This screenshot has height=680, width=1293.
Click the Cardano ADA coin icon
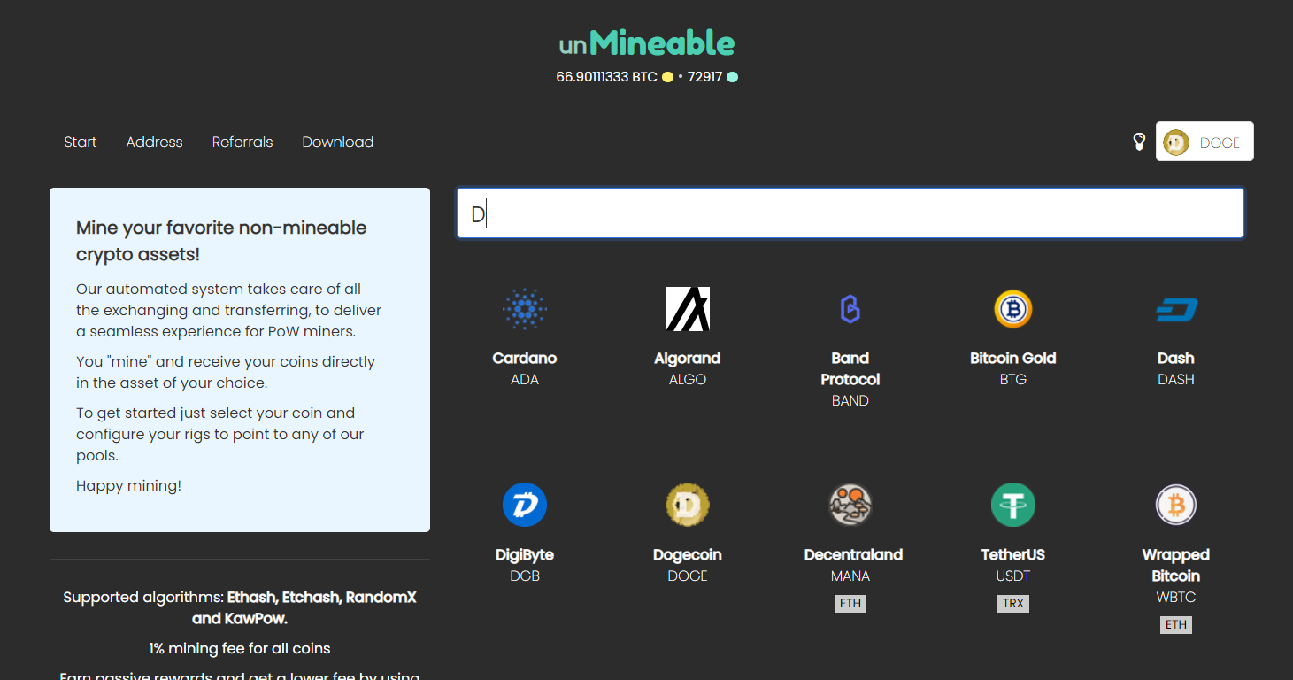(525, 309)
